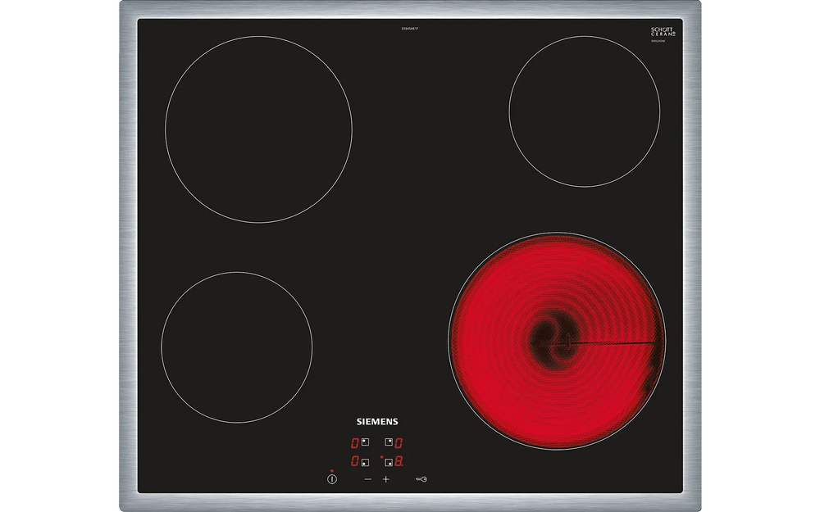This screenshot has width=820, height=512.
Task: Select the rear-left zone selector icon
Action: [x=365, y=442]
